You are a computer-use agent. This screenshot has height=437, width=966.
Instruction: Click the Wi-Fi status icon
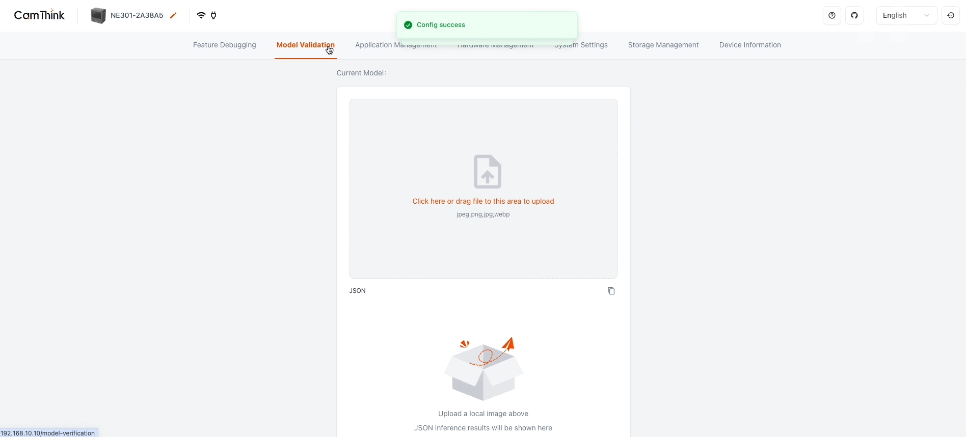click(201, 16)
